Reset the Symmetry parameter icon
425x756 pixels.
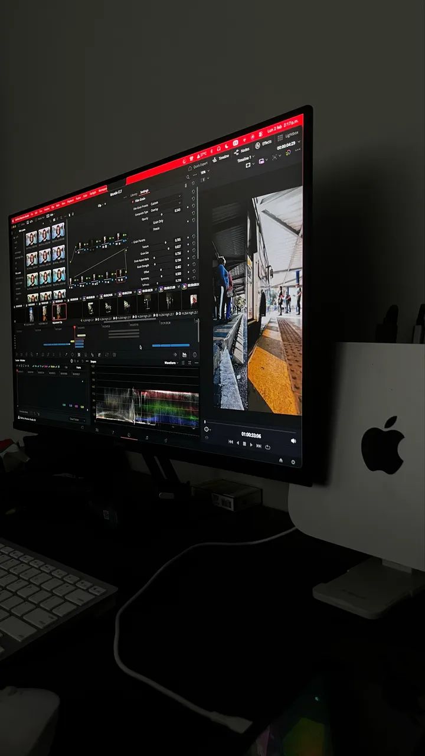coord(194,271)
